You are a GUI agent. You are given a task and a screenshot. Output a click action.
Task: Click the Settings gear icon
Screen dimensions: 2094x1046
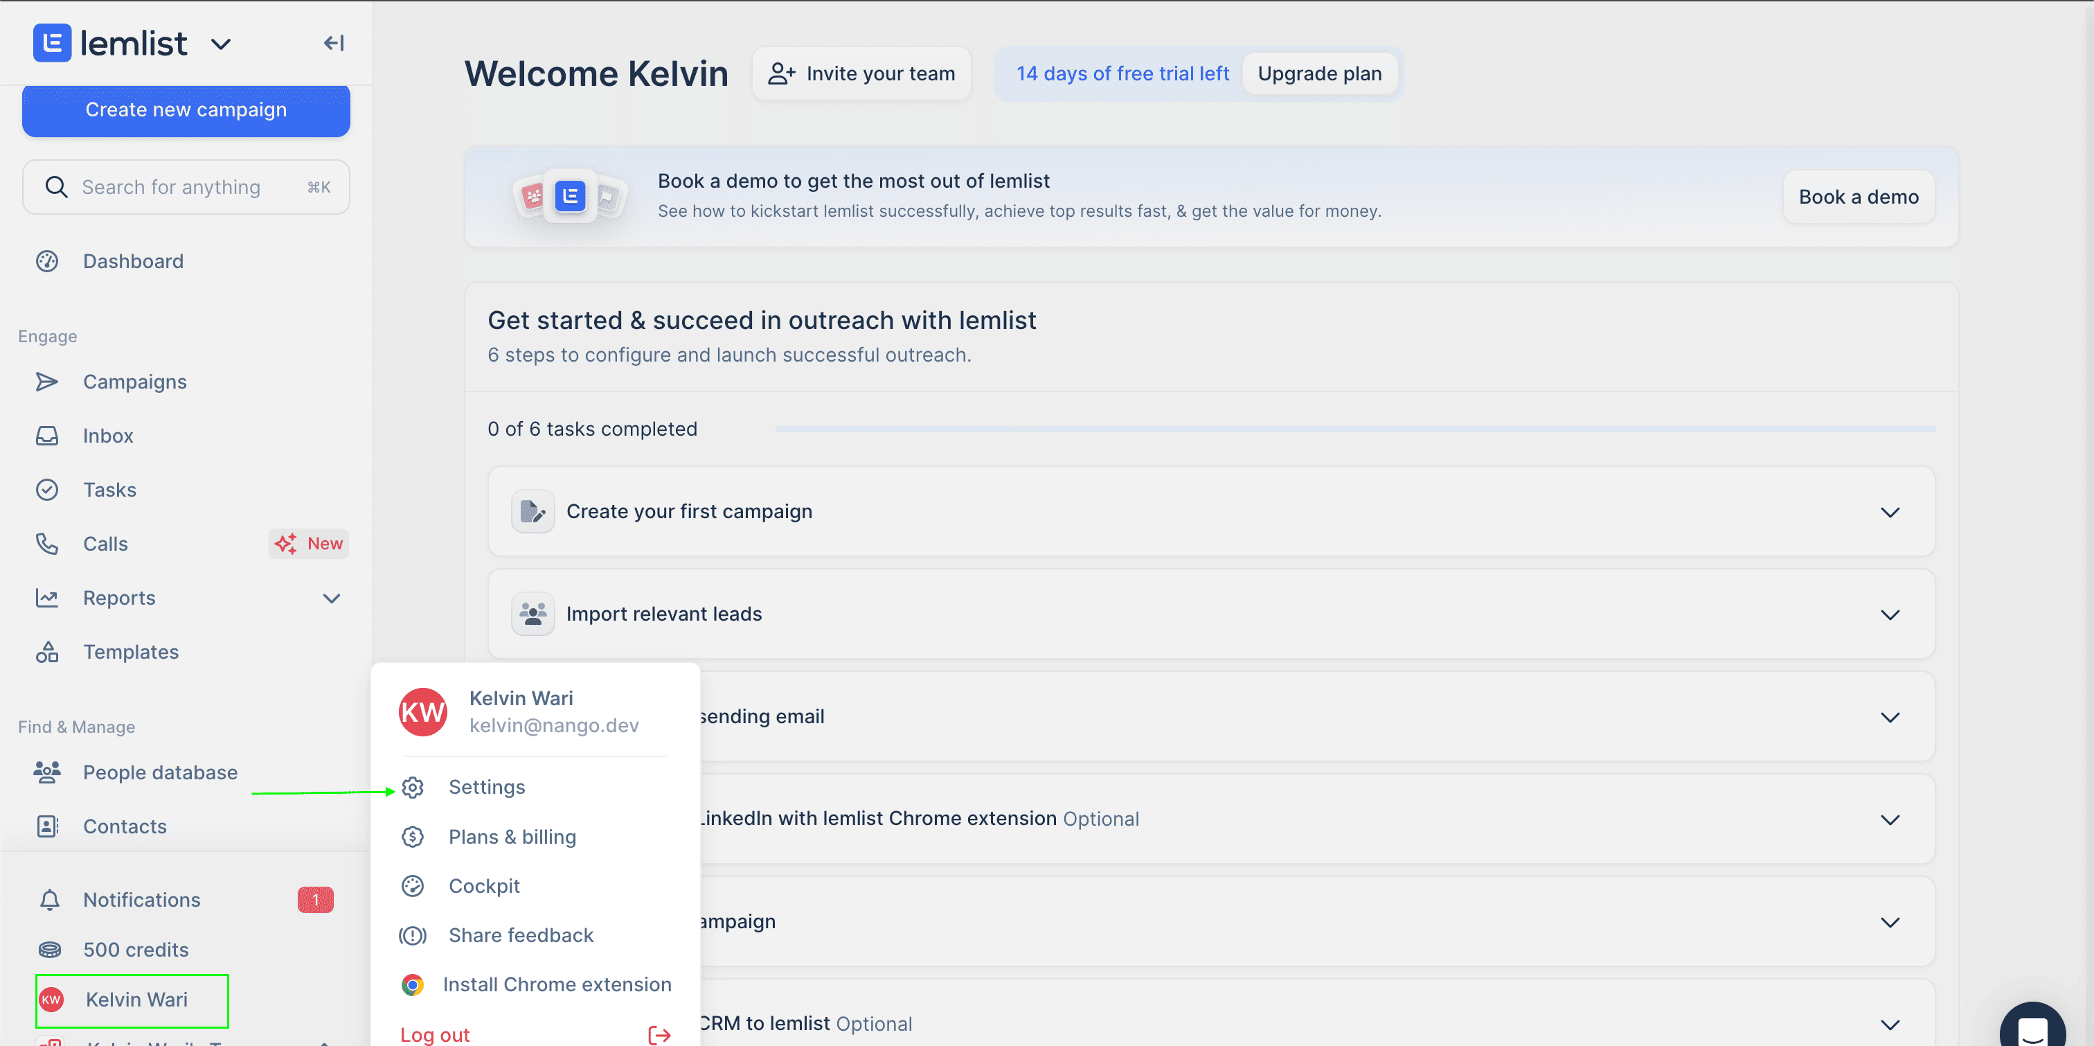click(413, 788)
